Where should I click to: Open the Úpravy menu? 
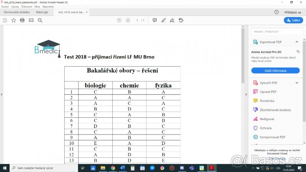(x=15, y=6)
